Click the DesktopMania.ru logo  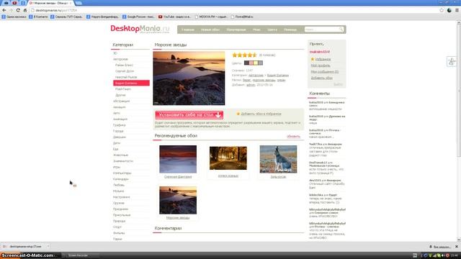[x=140, y=29]
